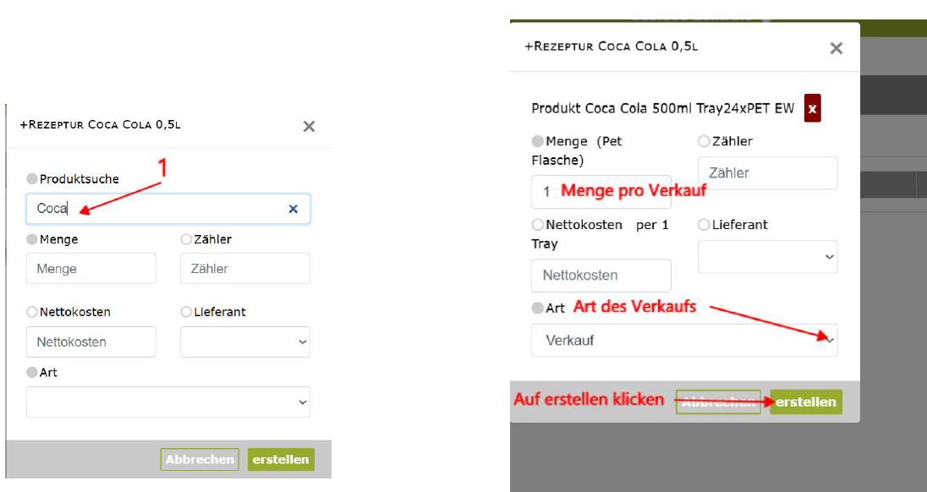Select the Menge (Pet Flasche) radio button
The image size is (927, 492).
tap(537, 141)
